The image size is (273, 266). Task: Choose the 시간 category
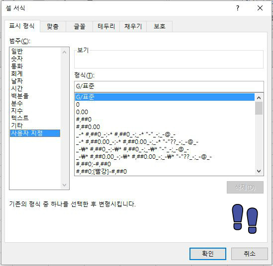[x=35, y=88]
